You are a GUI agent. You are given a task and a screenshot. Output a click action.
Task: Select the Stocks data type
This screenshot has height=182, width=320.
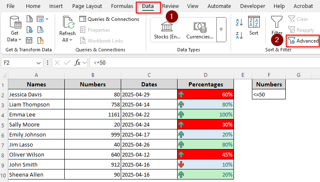pyautogui.click(x=167, y=30)
